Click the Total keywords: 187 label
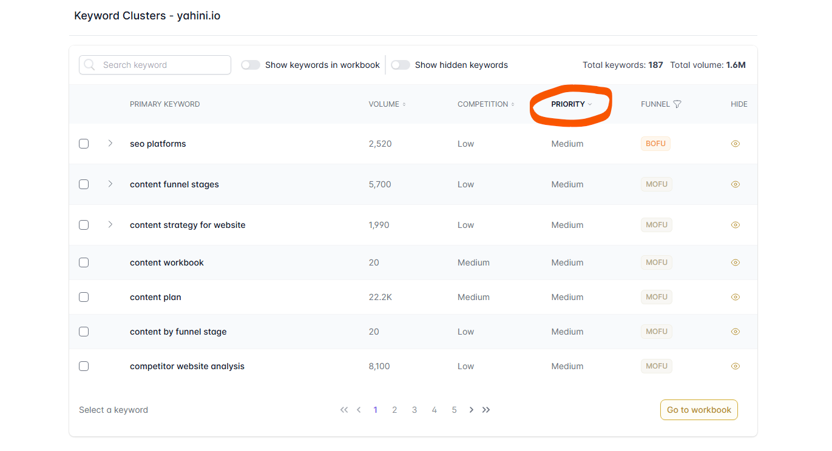Image resolution: width=832 pixels, height=451 pixels. tap(623, 65)
